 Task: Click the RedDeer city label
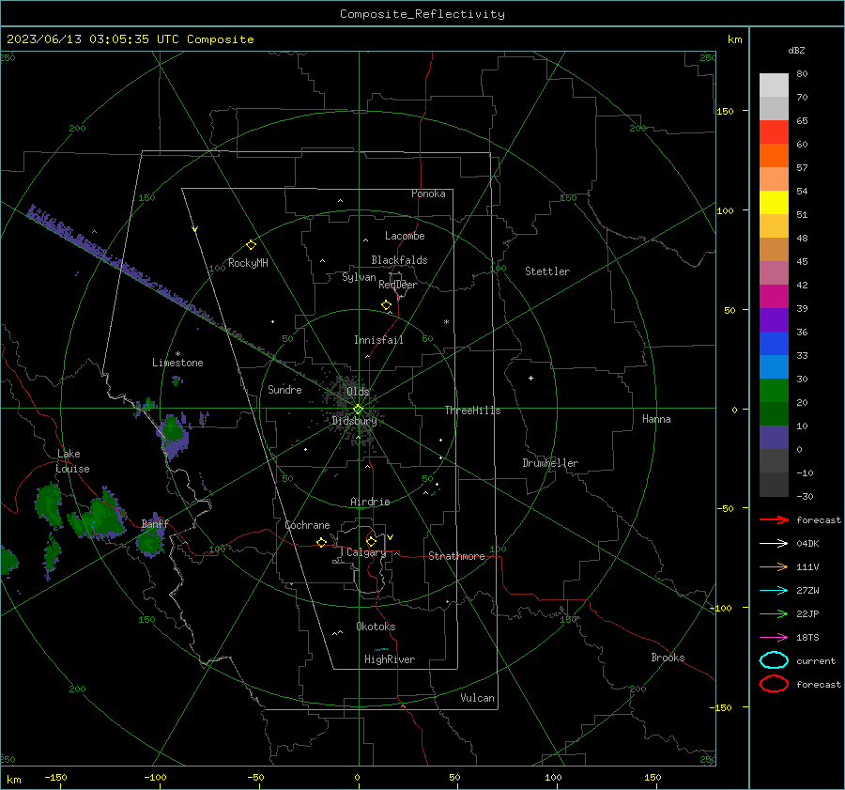(398, 285)
